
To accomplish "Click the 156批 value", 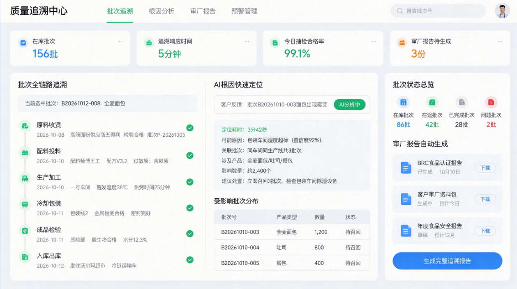I will tap(45, 54).
